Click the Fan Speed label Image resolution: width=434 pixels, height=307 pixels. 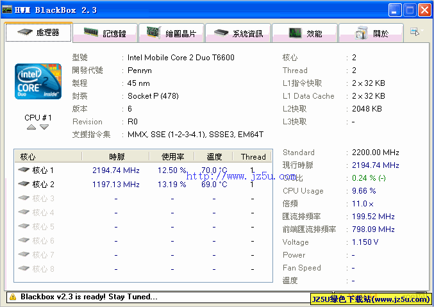pyautogui.click(x=302, y=268)
